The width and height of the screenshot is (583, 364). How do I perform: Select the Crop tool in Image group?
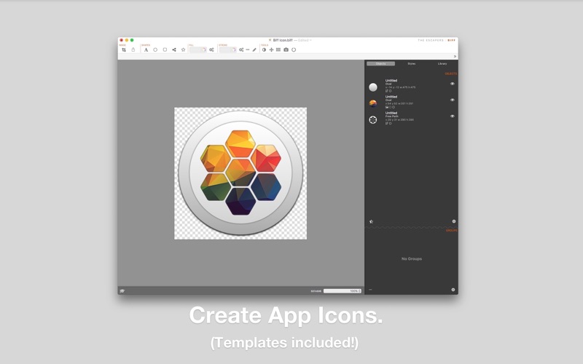124,50
